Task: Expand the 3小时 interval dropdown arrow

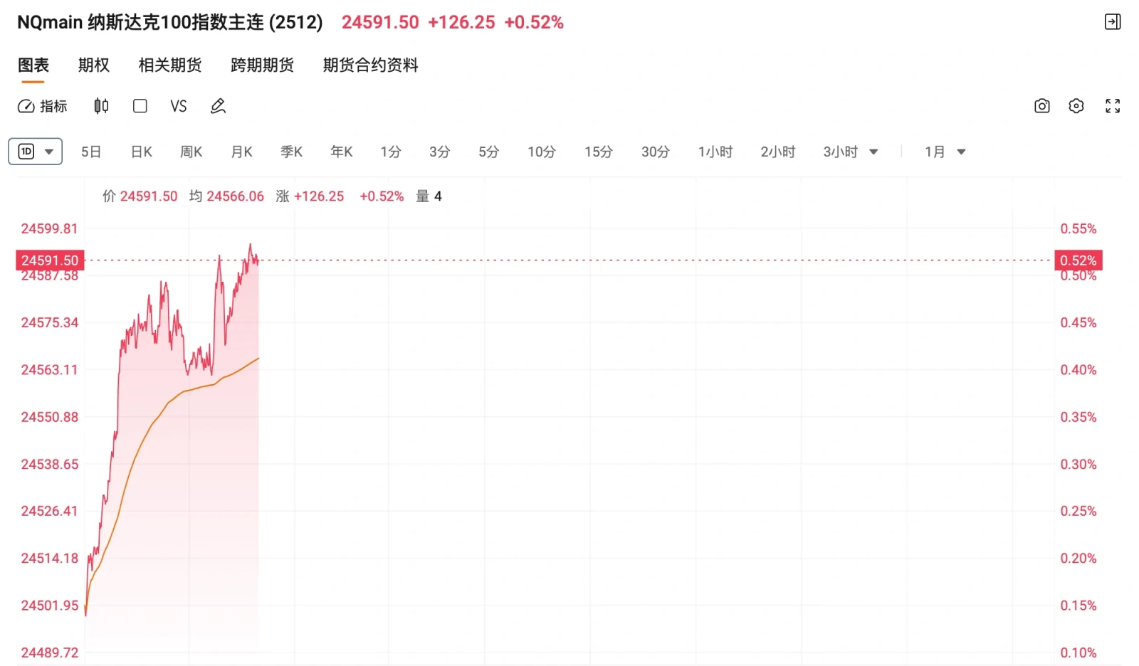Action: coord(873,152)
